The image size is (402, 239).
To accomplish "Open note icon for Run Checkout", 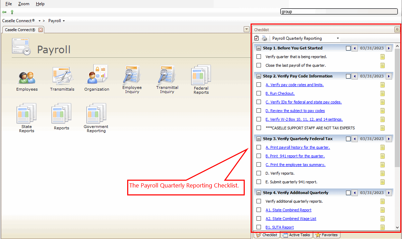I will click(382, 93).
